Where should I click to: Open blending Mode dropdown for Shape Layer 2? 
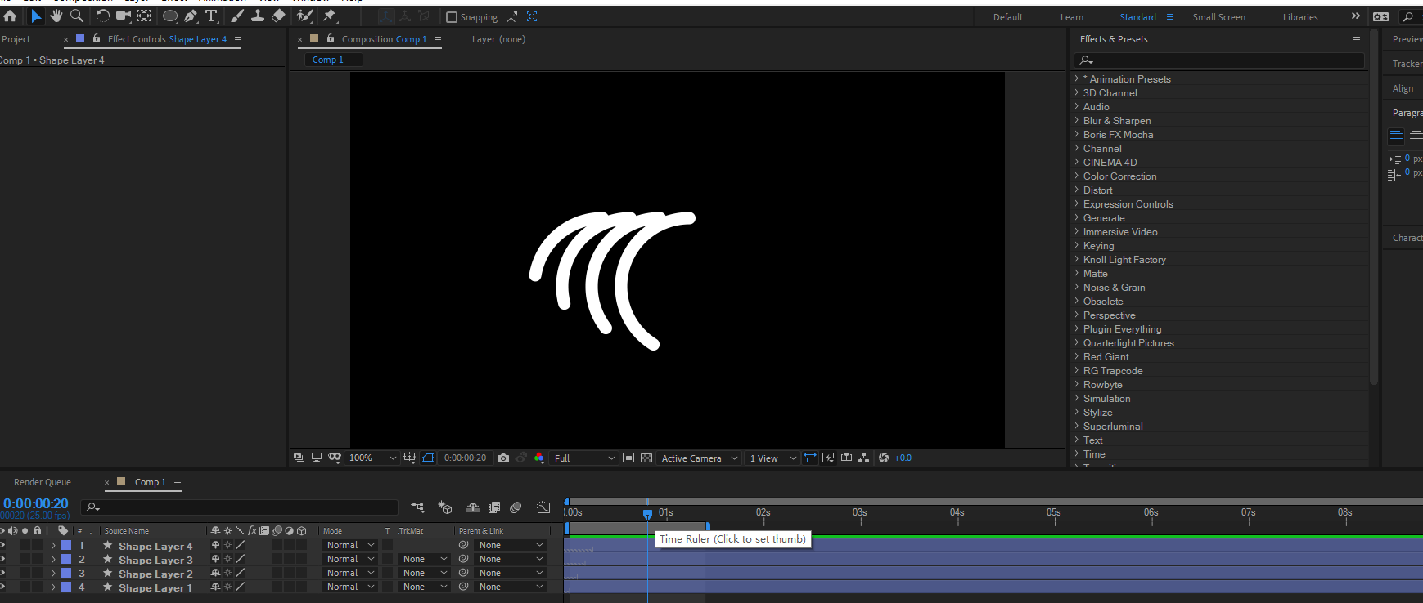(350, 574)
